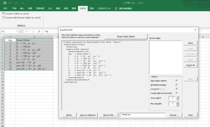The height and width of the screenshot is (127, 210).
Task: Click the Browse button
Action: [174, 115]
